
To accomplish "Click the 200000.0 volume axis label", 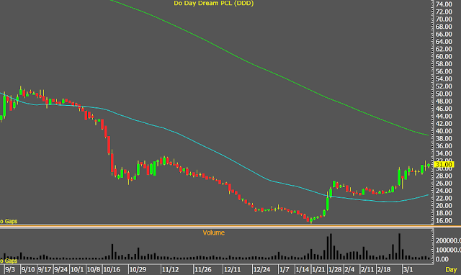I will point(448,240).
